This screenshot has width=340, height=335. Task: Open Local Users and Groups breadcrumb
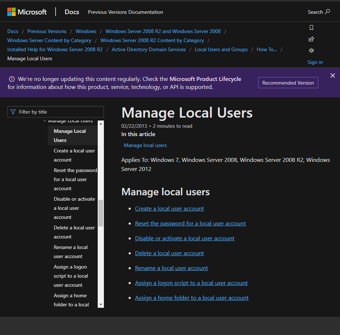(x=221, y=49)
